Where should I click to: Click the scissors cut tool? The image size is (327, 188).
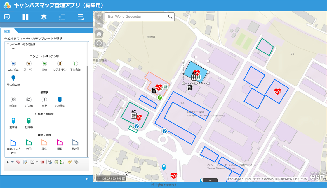pyautogui.click(x=50, y=162)
